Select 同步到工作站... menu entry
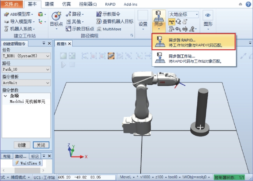 point(194,58)
